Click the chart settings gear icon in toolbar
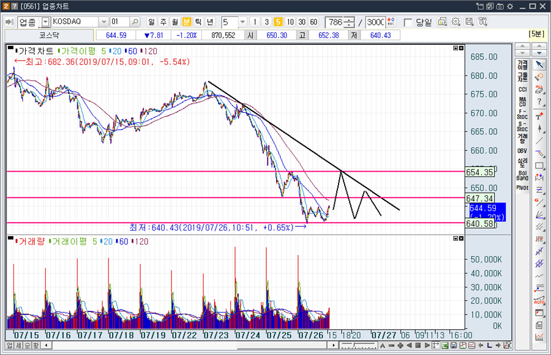 click(x=455, y=22)
